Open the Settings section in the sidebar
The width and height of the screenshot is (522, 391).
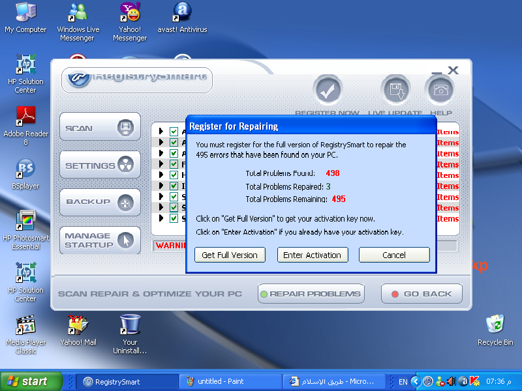click(x=100, y=165)
